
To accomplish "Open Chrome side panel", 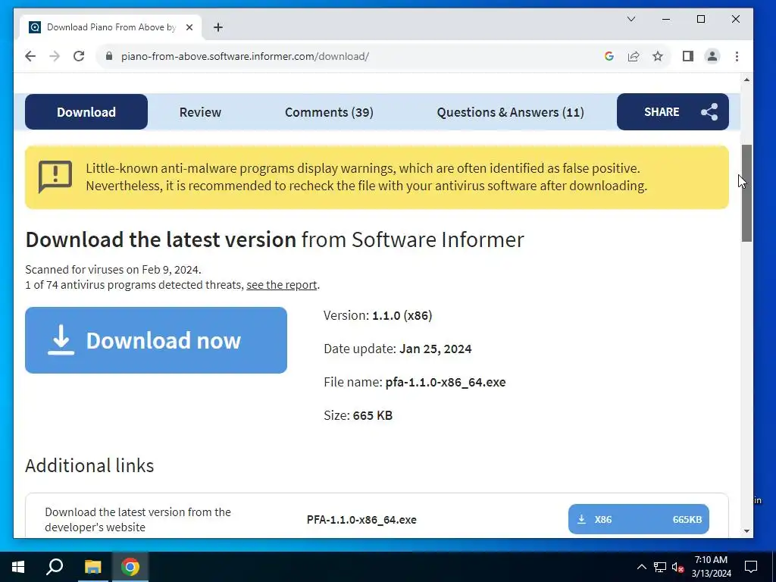I will [688, 56].
